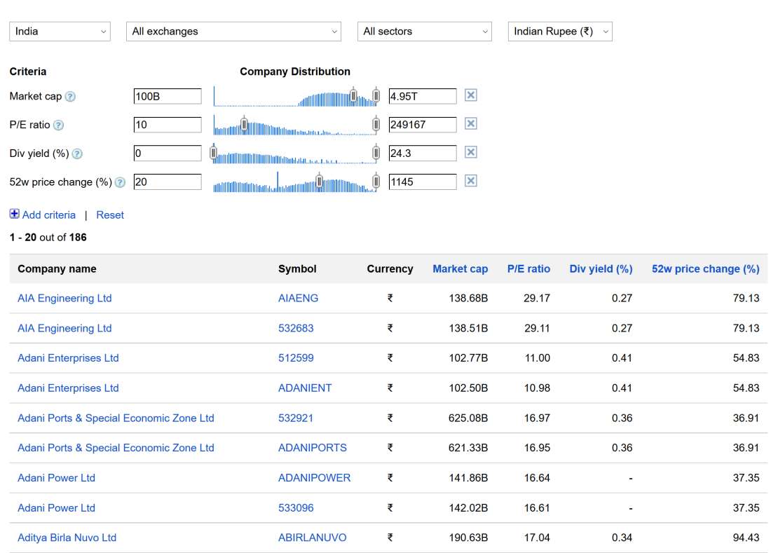Open the India country dropdown

(60, 32)
